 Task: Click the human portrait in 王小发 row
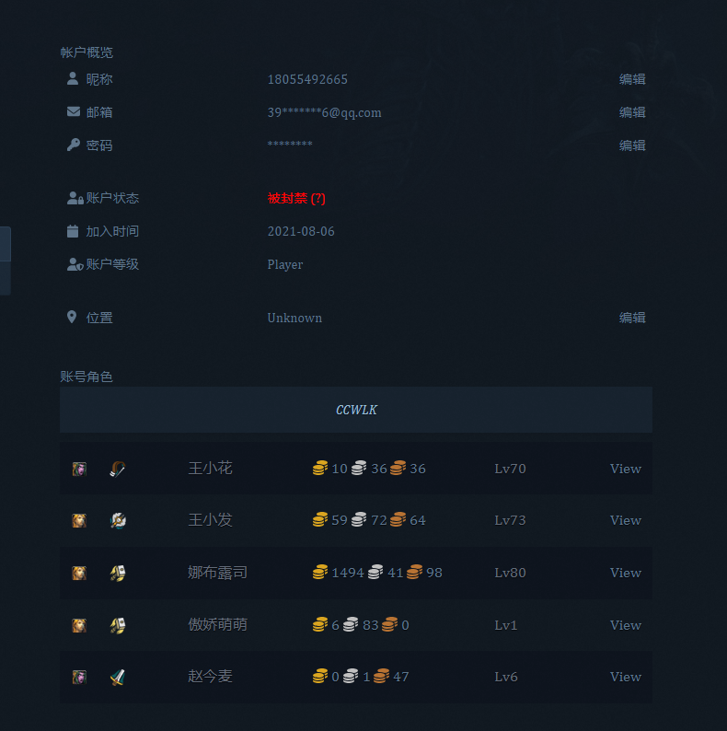point(79,521)
